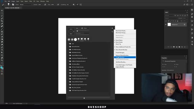Select the Gradient tool

[x=2, y=39]
